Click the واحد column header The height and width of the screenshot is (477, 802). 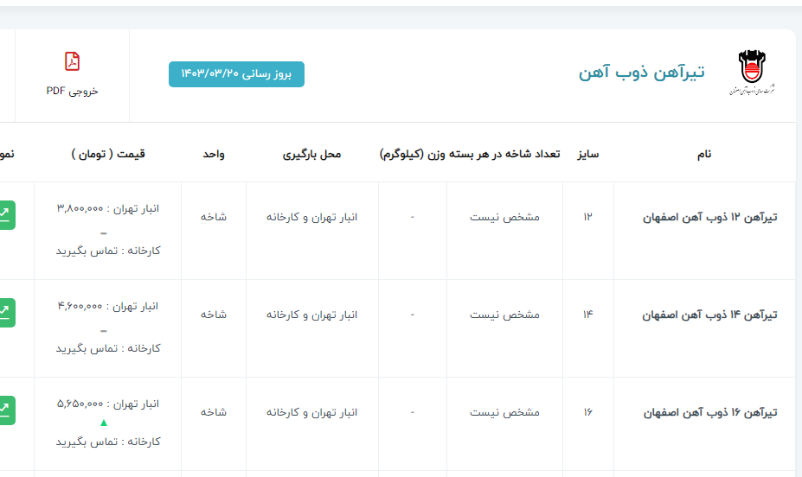pyautogui.click(x=214, y=154)
